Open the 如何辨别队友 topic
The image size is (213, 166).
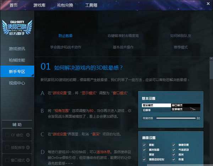click(181, 36)
